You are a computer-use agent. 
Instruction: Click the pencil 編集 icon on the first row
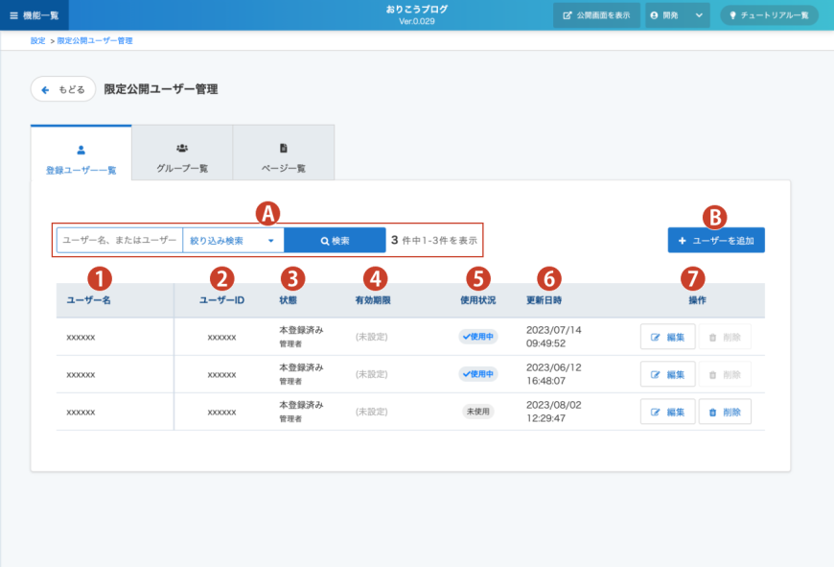tap(656, 336)
